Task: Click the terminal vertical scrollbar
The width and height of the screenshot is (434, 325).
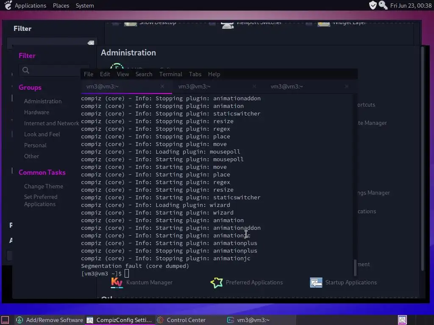Action: [355, 267]
